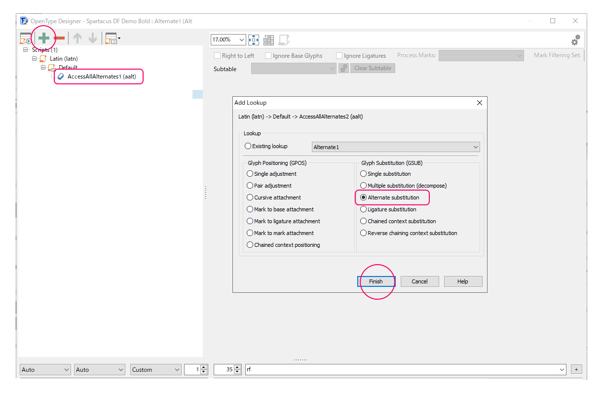Click the zoom-to-fit arrows icon

pyautogui.click(x=254, y=39)
